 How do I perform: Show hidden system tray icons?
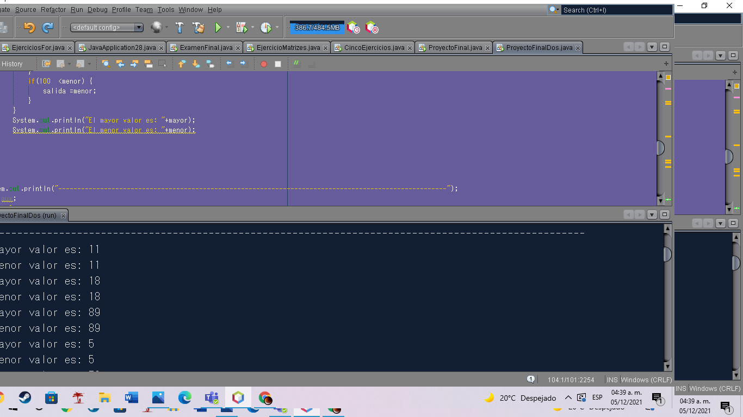[568, 398]
